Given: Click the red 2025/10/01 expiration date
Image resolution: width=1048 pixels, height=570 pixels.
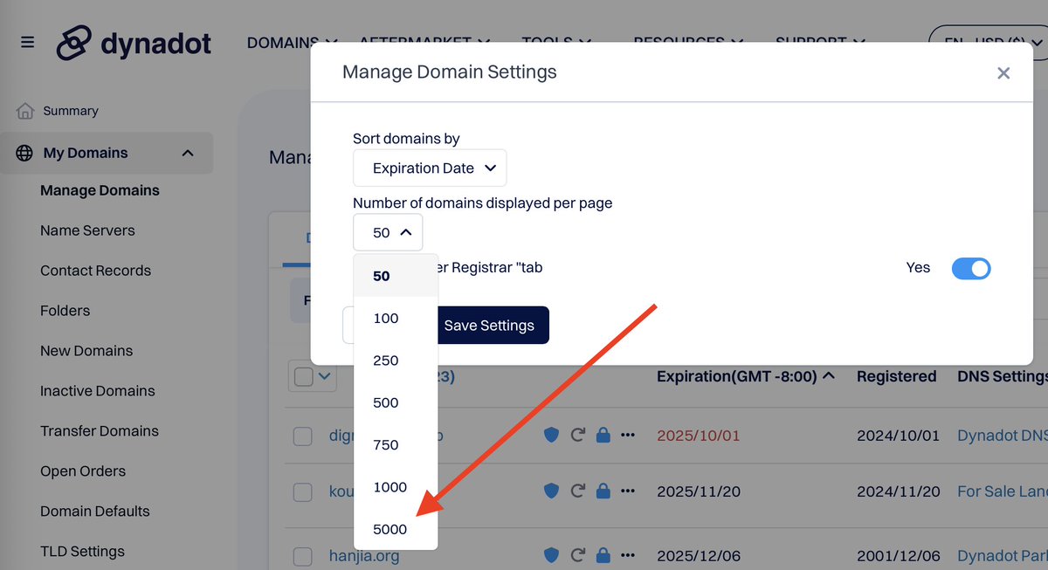Looking at the screenshot, I should 699,435.
